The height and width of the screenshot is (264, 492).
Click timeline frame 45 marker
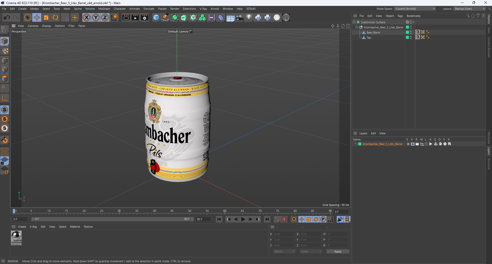(172, 211)
